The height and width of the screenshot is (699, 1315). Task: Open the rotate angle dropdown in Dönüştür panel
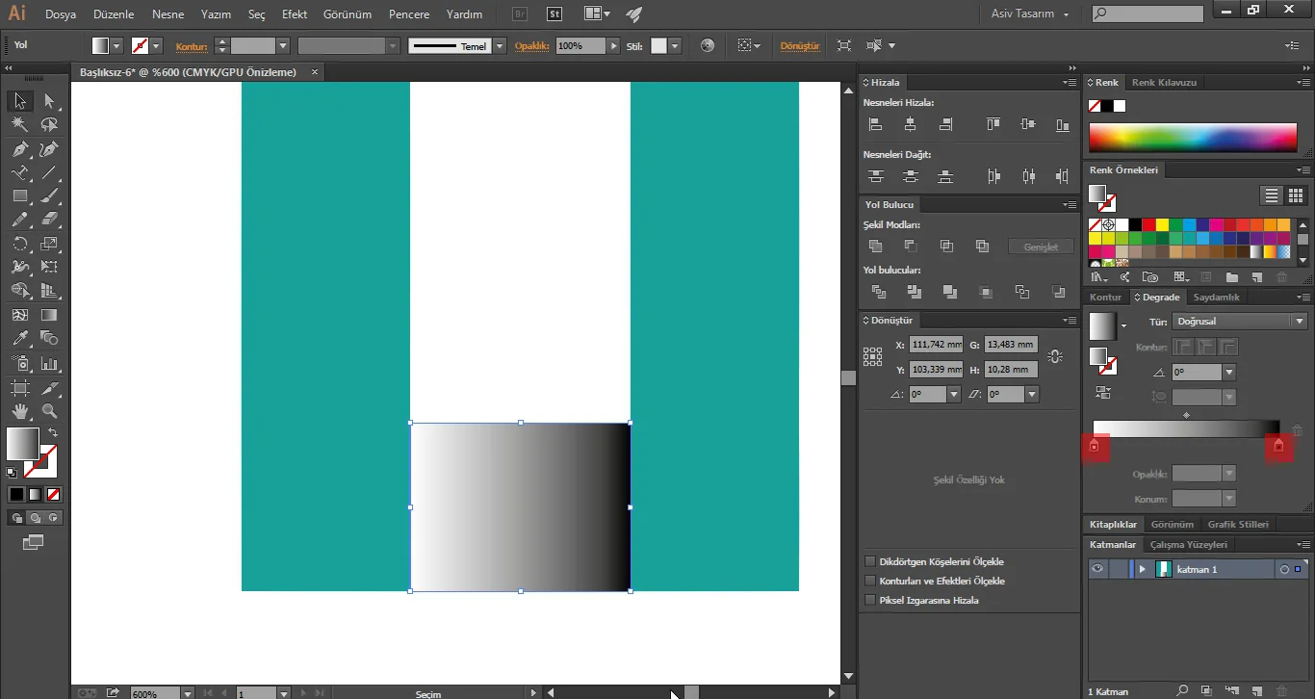pos(953,394)
